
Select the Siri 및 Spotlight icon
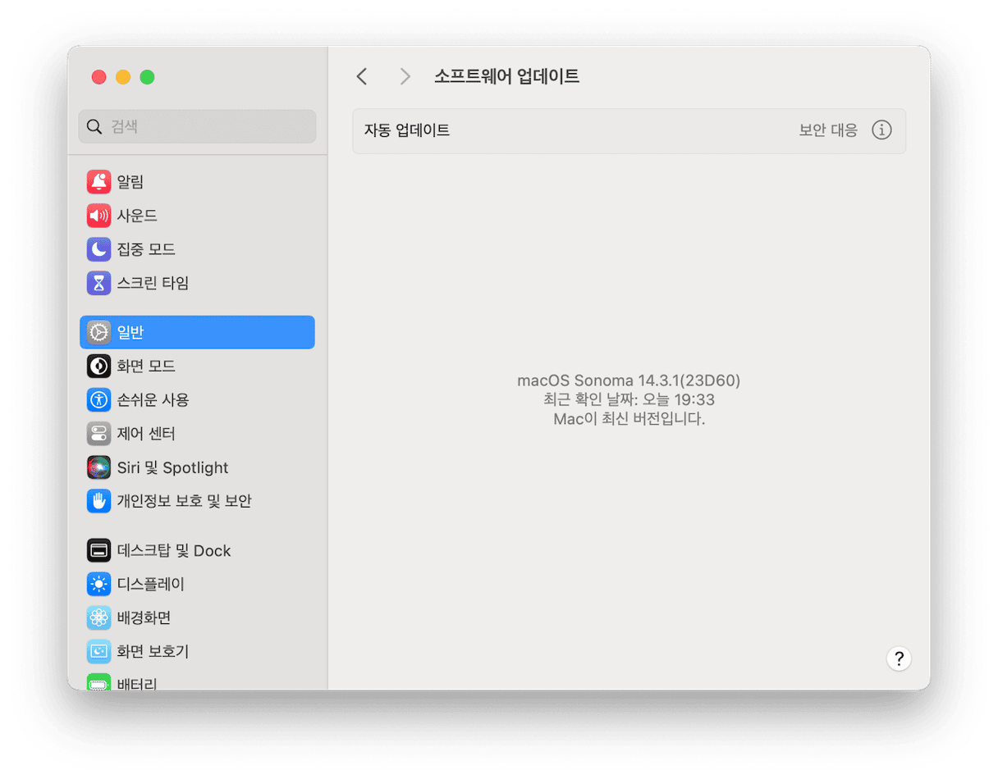tap(98, 467)
